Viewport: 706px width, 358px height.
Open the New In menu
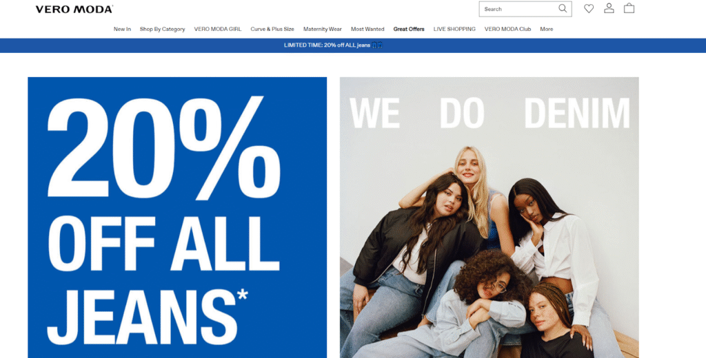(122, 29)
